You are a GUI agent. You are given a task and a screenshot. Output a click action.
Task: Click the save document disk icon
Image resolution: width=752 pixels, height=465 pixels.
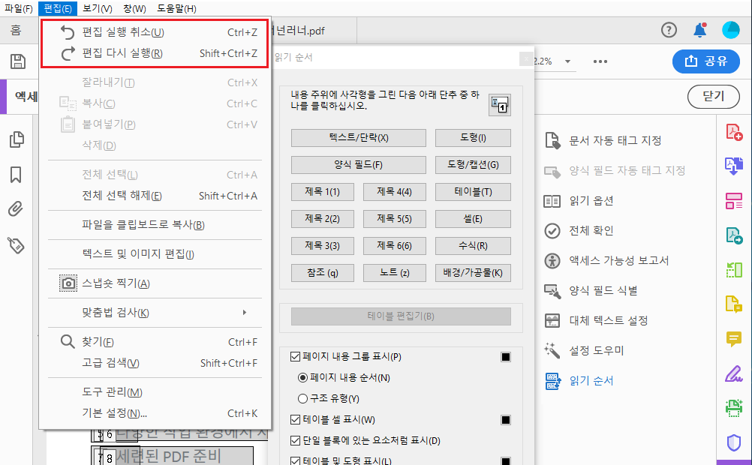[17, 61]
